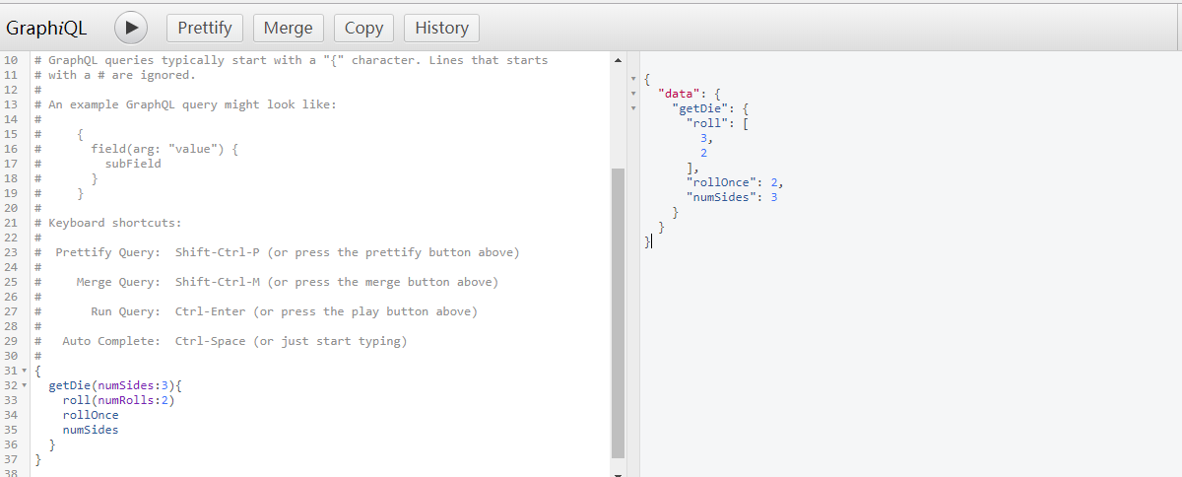Click the "roll": [ result line

pos(719,123)
